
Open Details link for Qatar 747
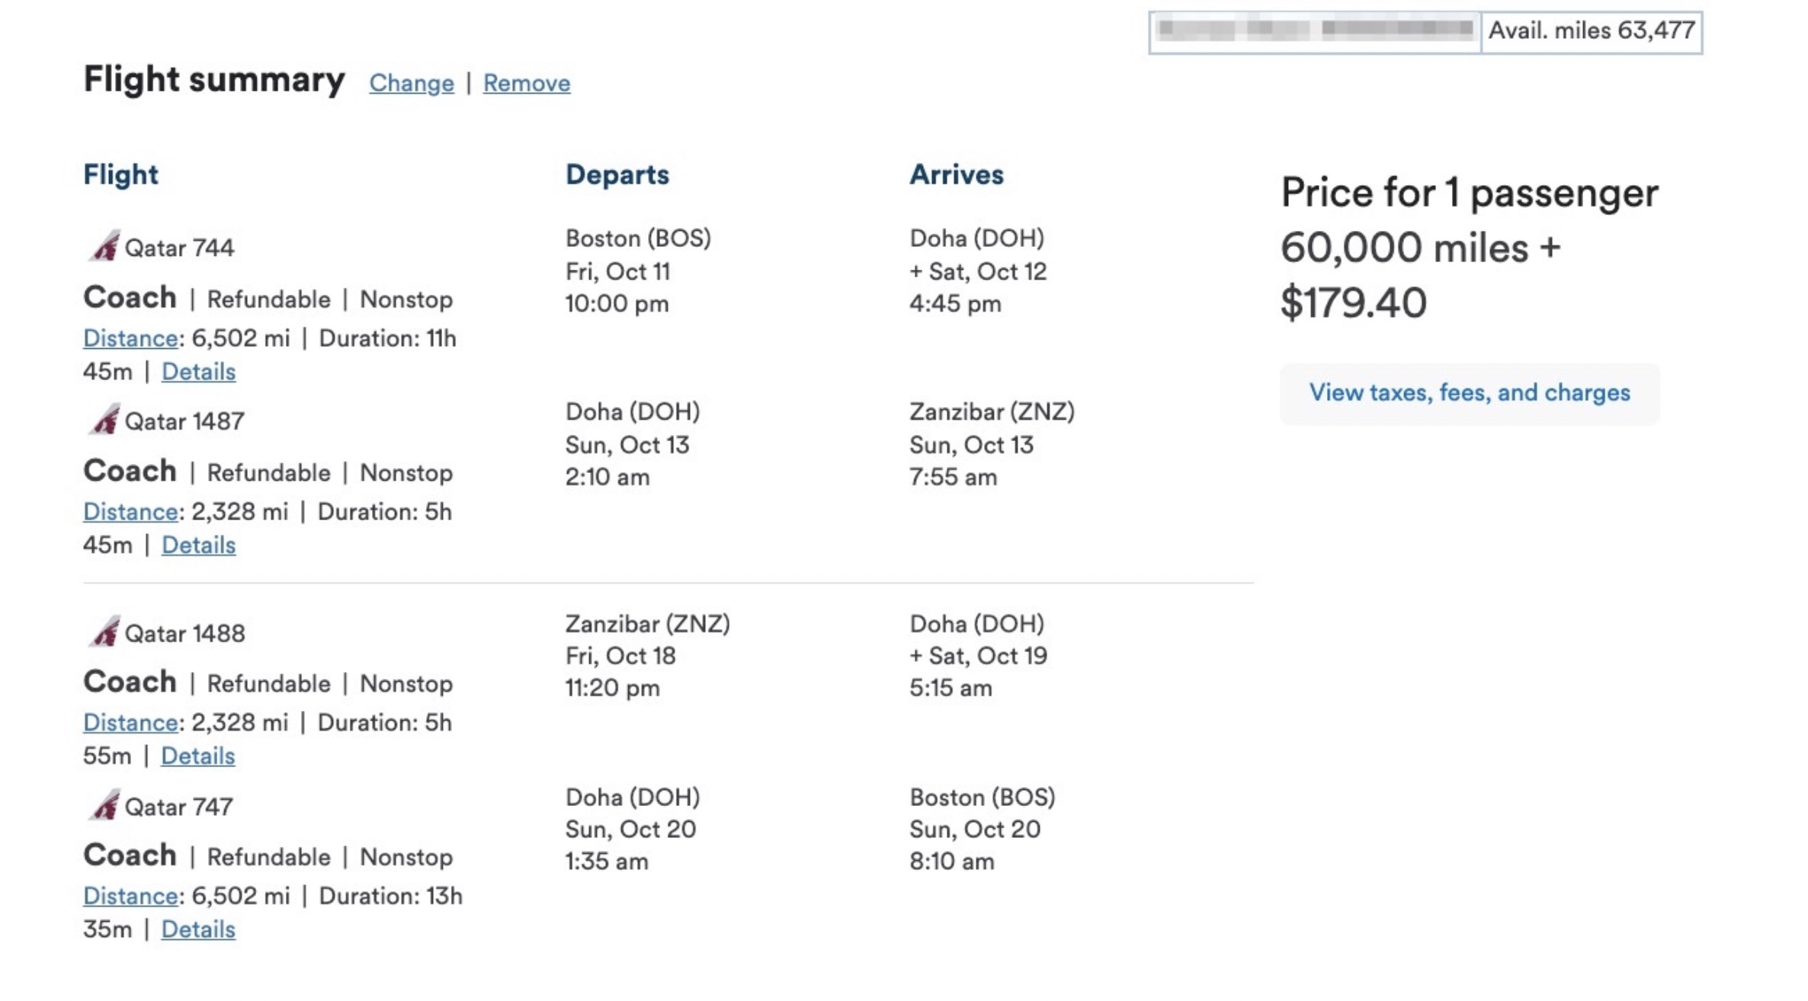tap(198, 929)
